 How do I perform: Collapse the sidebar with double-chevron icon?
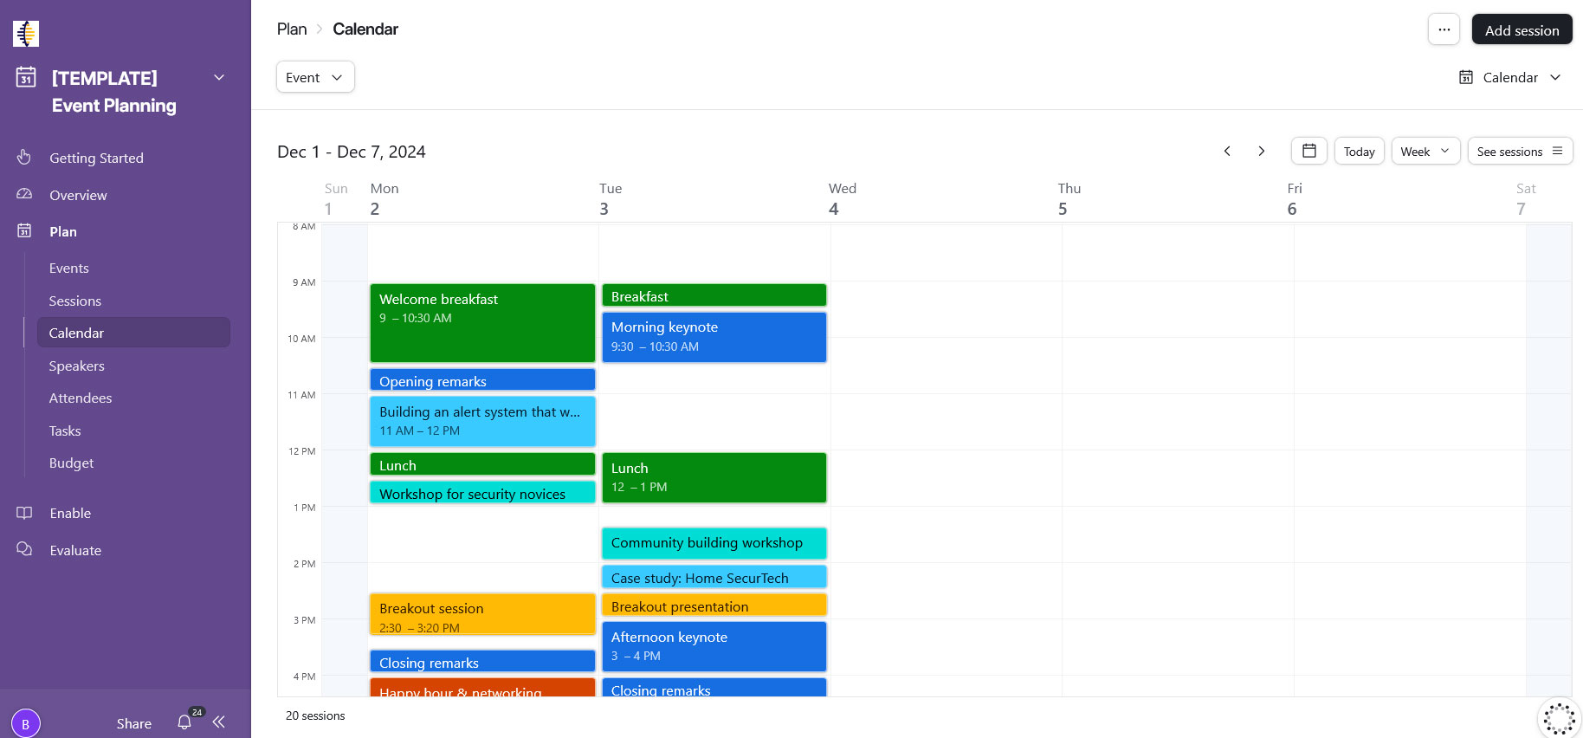(x=219, y=722)
